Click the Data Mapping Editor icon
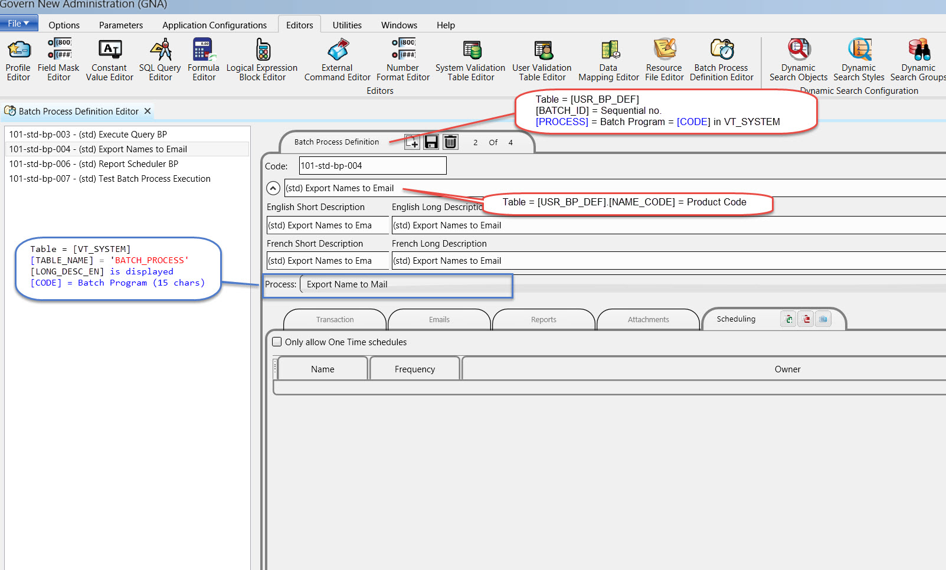This screenshot has width=946, height=570. 608,60
